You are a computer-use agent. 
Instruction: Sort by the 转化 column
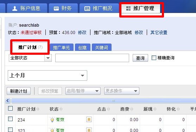pyautogui.click(x=173, y=109)
